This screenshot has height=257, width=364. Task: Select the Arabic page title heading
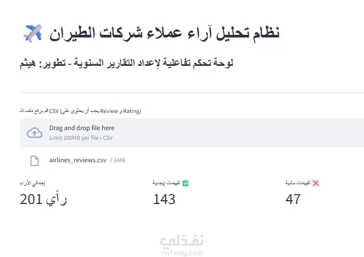point(165,33)
